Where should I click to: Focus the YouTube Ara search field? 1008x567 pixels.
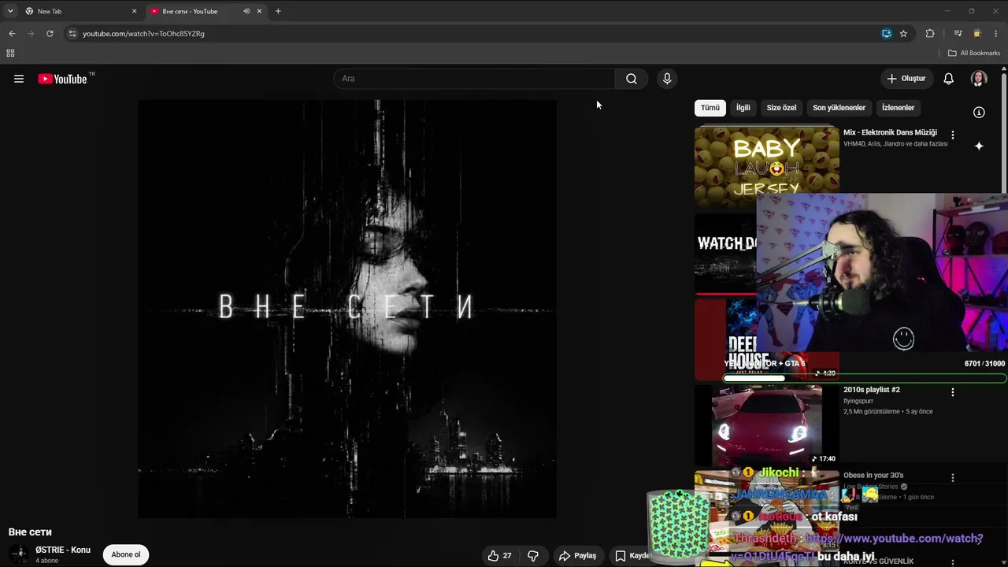click(474, 79)
